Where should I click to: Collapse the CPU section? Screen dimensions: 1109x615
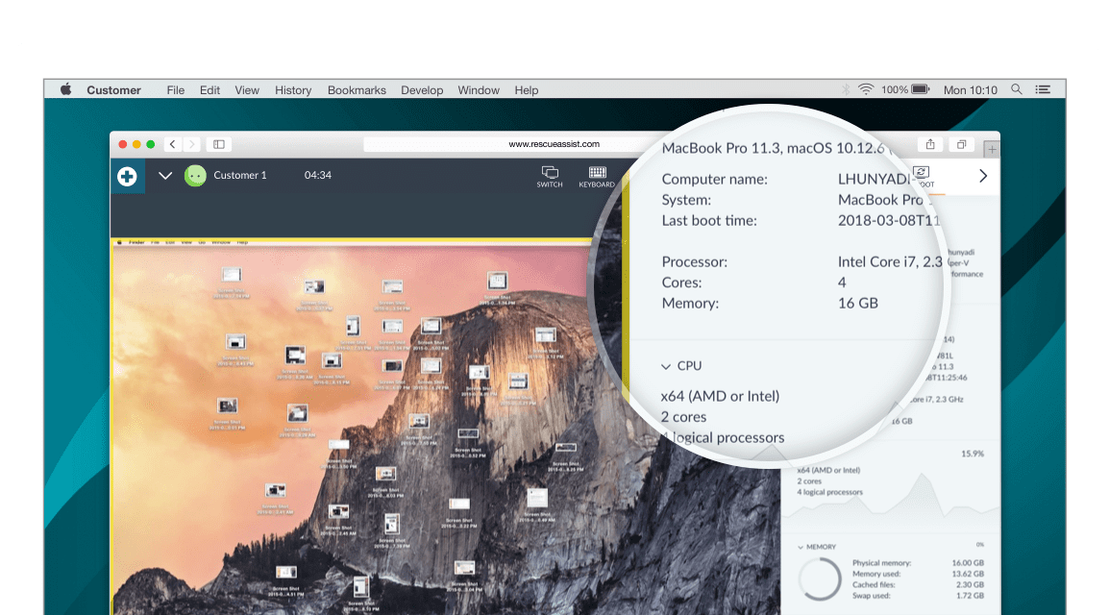[665, 366]
